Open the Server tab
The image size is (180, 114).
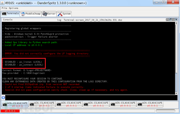pos(49,14)
